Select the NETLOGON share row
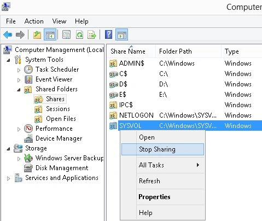This screenshot has width=262, height=221. click(x=185, y=115)
